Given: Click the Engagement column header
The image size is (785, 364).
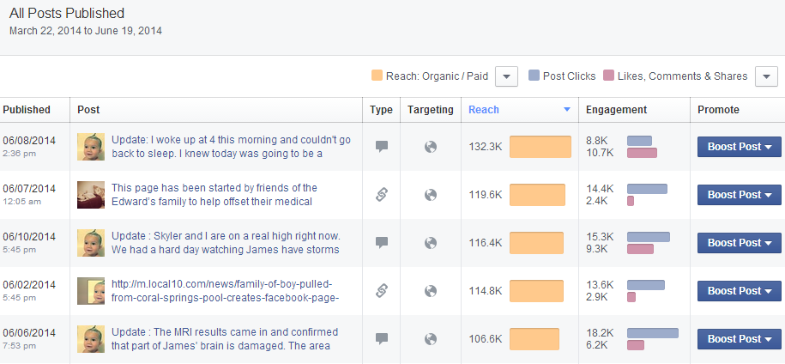Looking at the screenshot, I should pos(616,110).
